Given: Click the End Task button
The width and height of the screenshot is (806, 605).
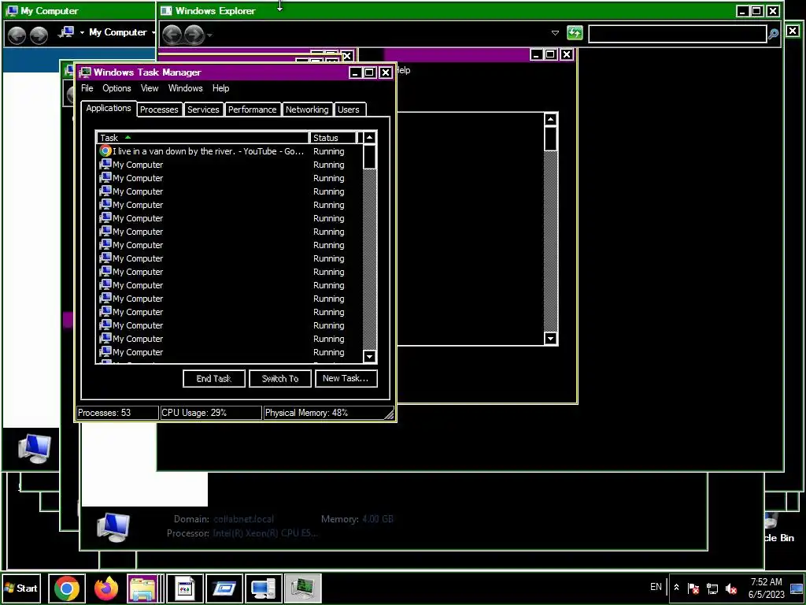Looking at the screenshot, I should pos(214,379).
